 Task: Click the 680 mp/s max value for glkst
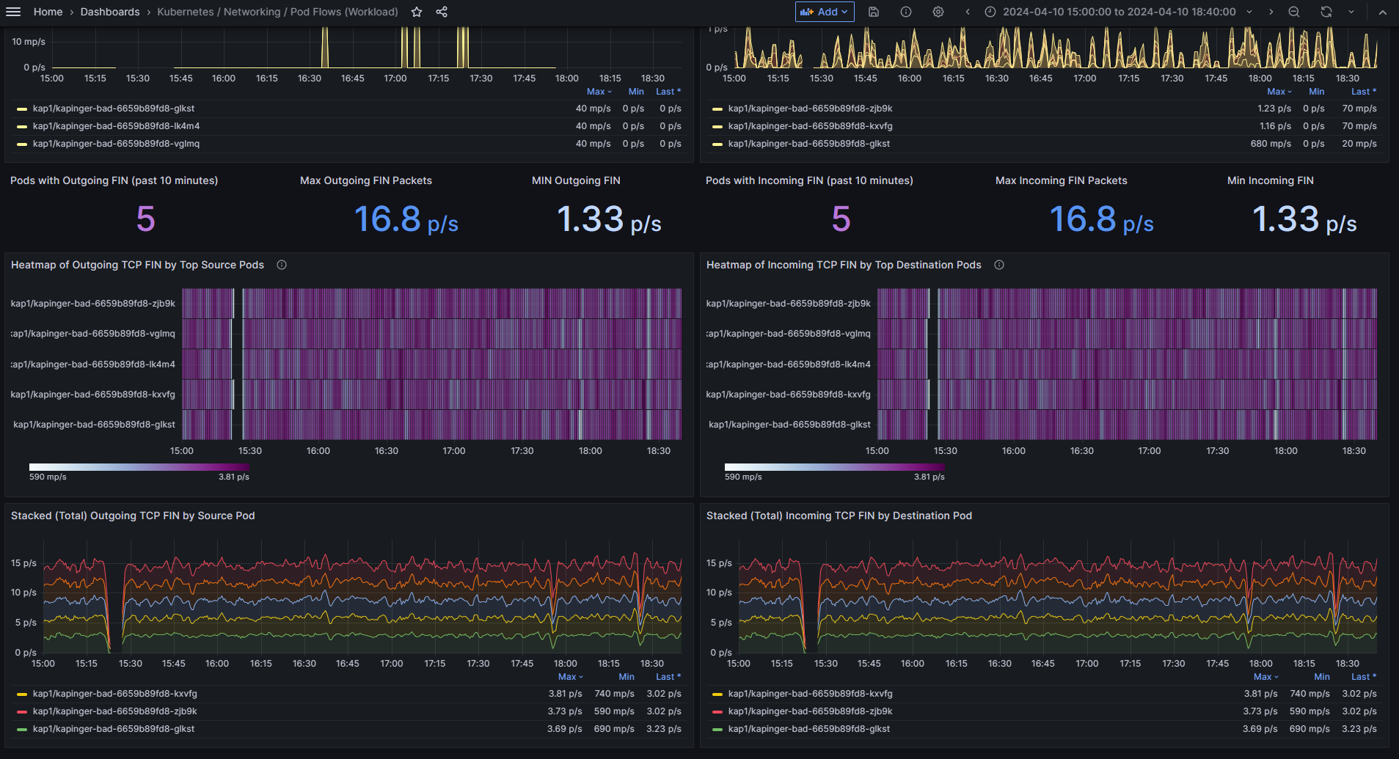(x=1271, y=144)
